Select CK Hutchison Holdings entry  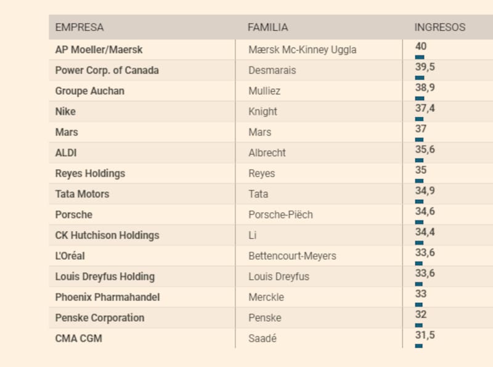pyautogui.click(x=107, y=235)
